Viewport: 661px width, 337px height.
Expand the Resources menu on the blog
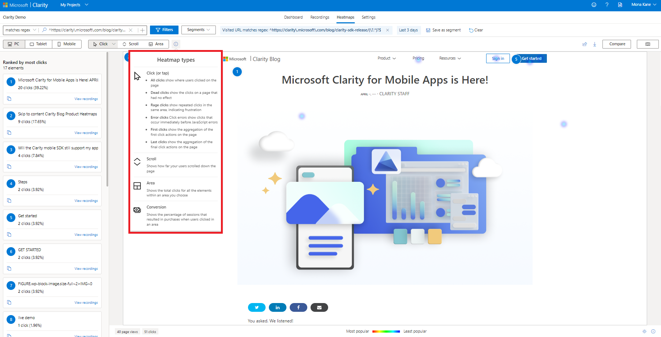click(450, 58)
